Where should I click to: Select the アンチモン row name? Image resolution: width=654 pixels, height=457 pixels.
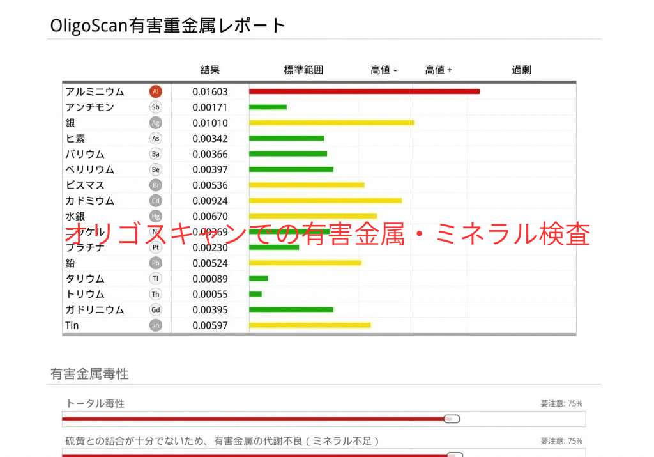(x=89, y=107)
